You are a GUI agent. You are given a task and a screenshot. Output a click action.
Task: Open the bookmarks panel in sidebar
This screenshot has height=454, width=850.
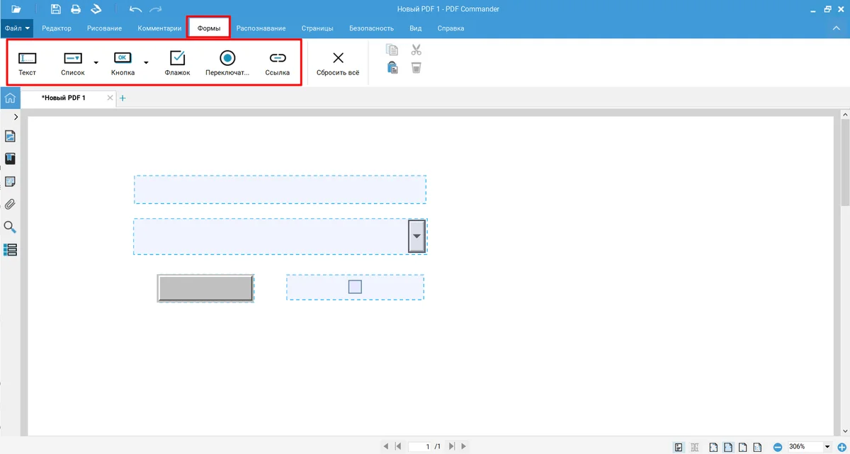11,159
